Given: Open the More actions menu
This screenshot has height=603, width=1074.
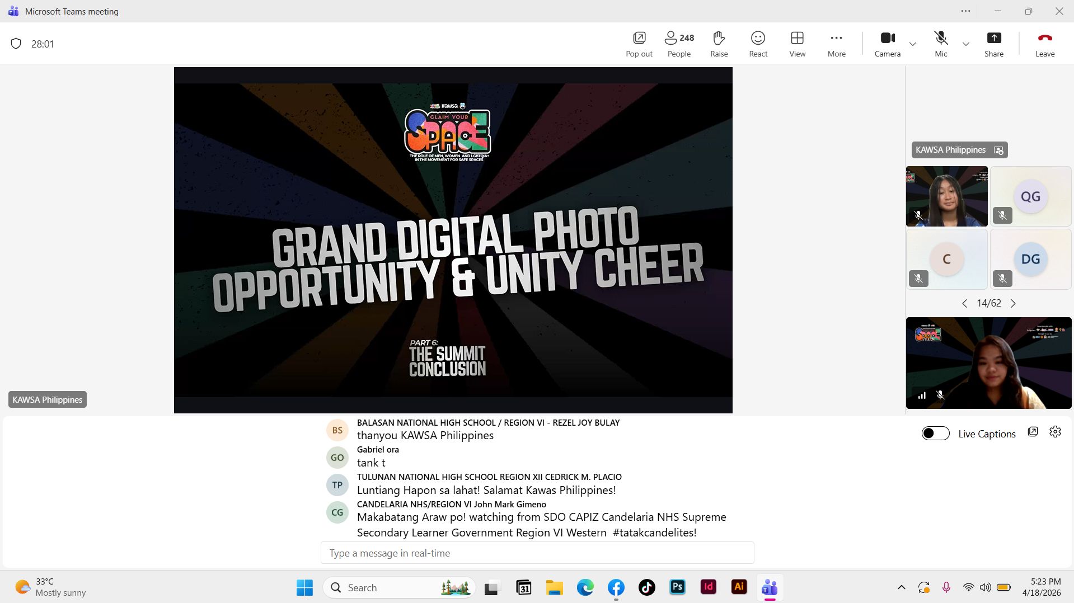Looking at the screenshot, I should pos(837,44).
